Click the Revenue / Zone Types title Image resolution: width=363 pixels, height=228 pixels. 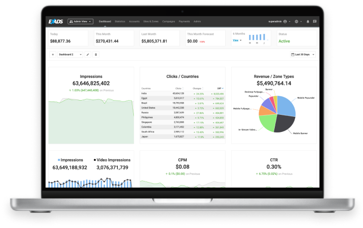274,76
